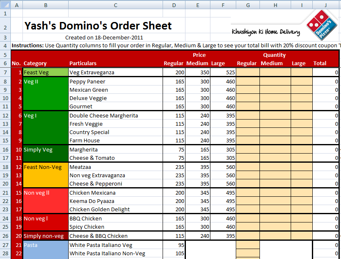
Task: Click the "Total" column heading
Action: (x=320, y=64)
